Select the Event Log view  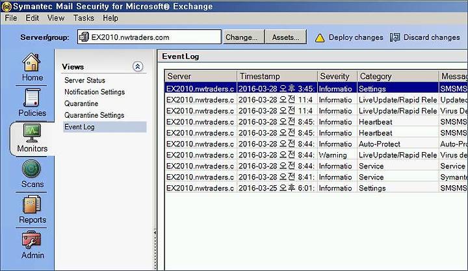(x=105, y=127)
